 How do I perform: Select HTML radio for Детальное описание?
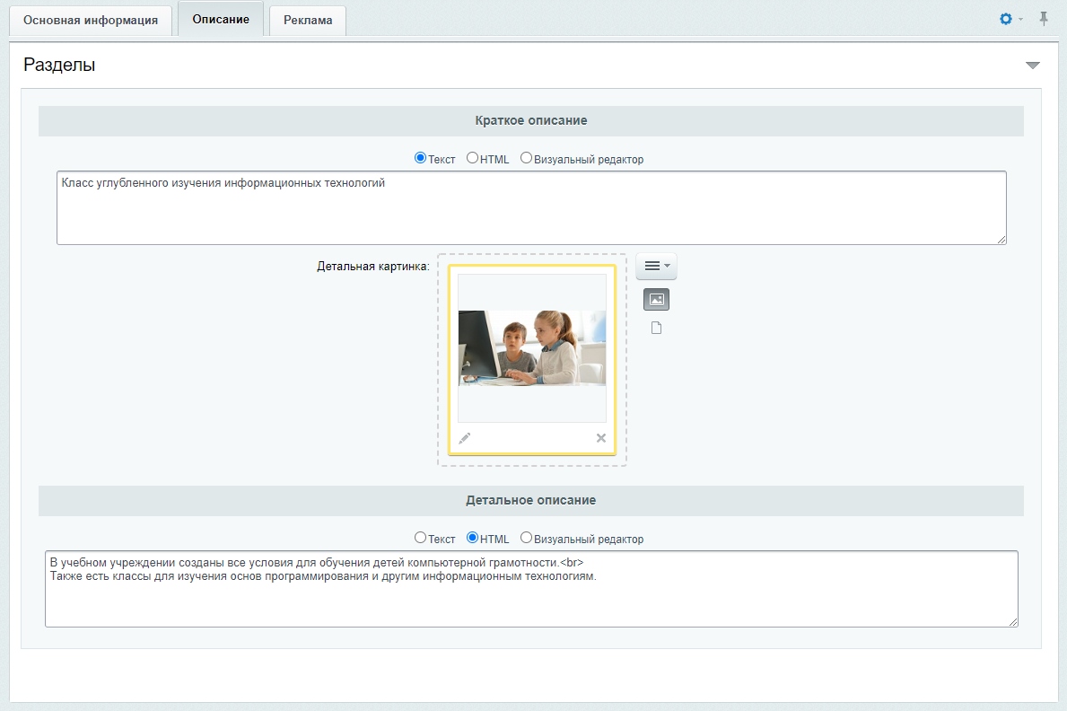pos(472,538)
